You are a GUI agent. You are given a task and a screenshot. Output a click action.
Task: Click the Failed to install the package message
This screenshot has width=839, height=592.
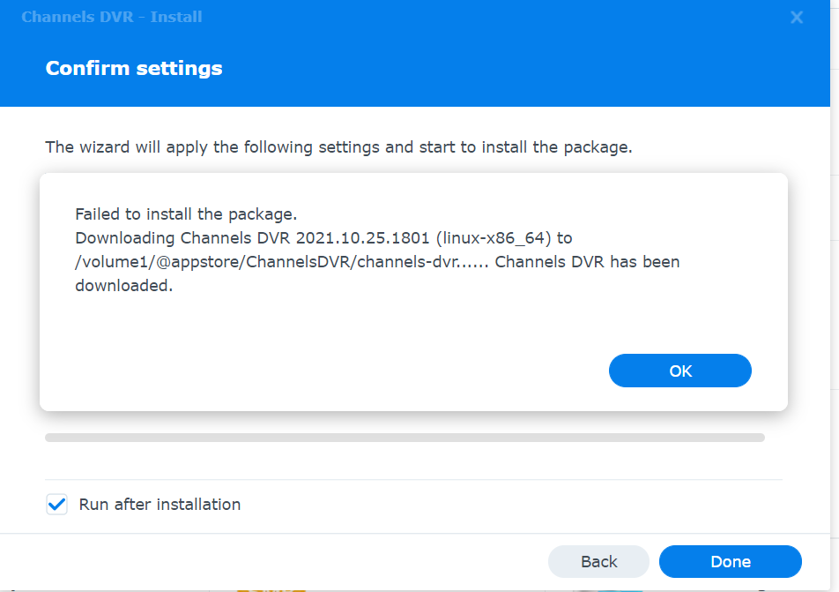(x=186, y=214)
